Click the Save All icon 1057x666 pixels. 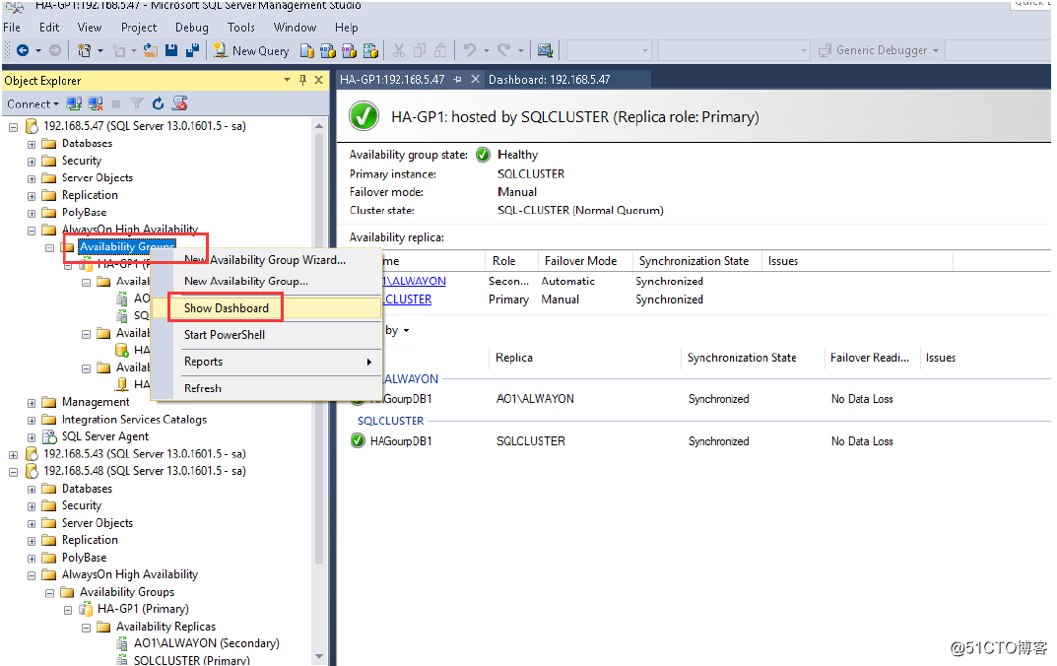(x=193, y=50)
